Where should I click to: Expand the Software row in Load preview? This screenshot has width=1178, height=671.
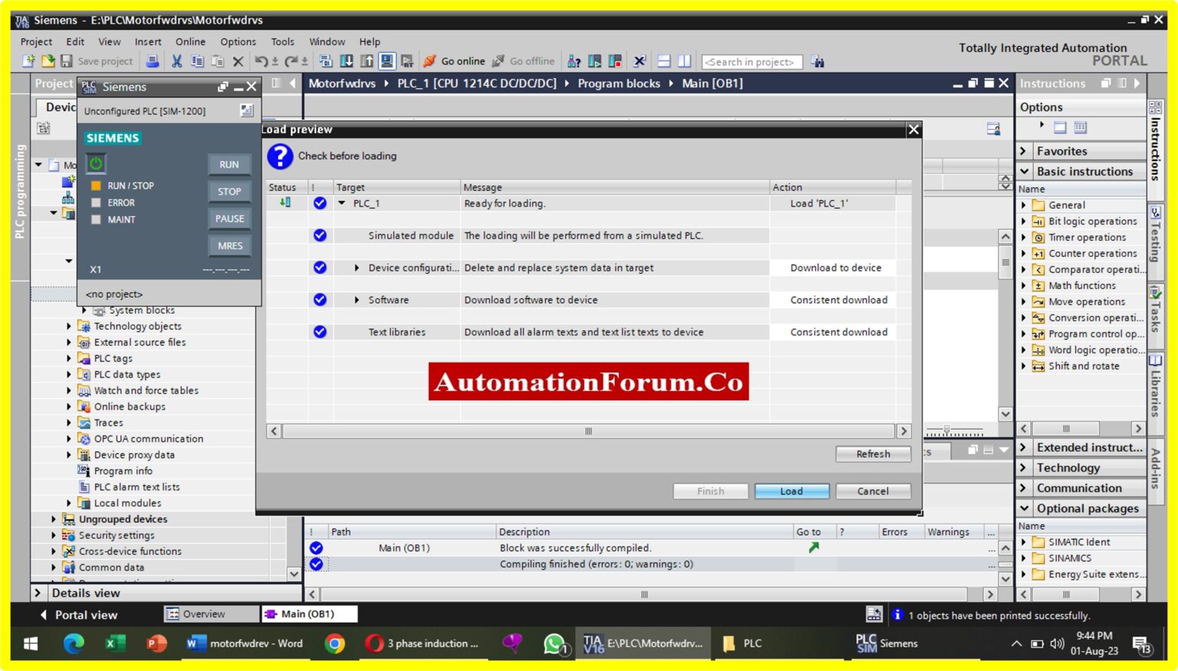pos(356,300)
